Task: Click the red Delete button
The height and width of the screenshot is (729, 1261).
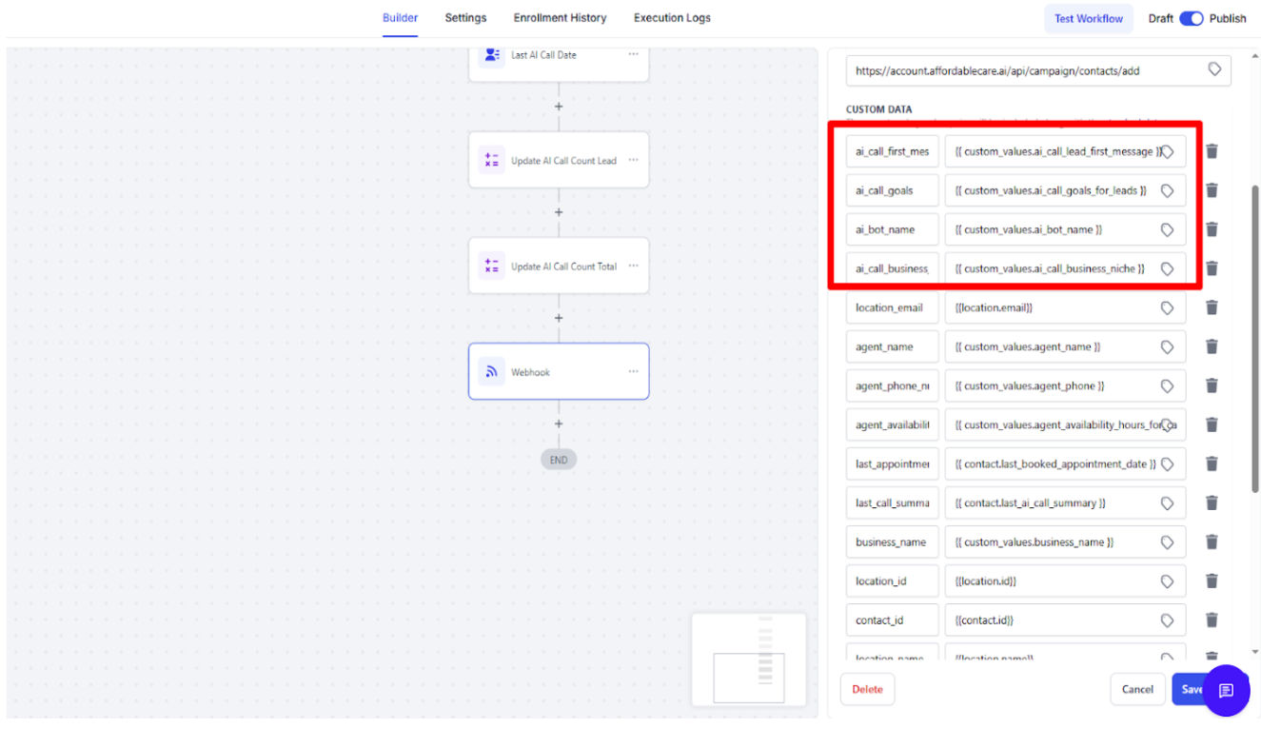Action: (x=867, y=689)
